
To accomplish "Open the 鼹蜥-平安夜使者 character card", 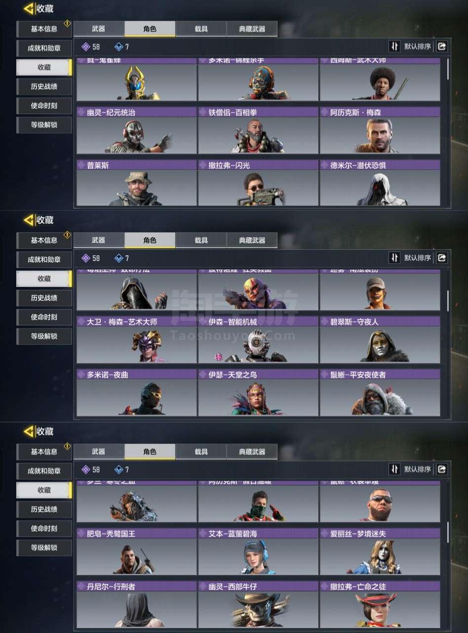I will tap(380, 393).
